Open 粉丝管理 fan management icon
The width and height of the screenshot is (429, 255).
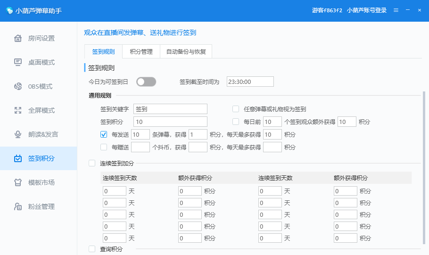(x=18, y=206)
